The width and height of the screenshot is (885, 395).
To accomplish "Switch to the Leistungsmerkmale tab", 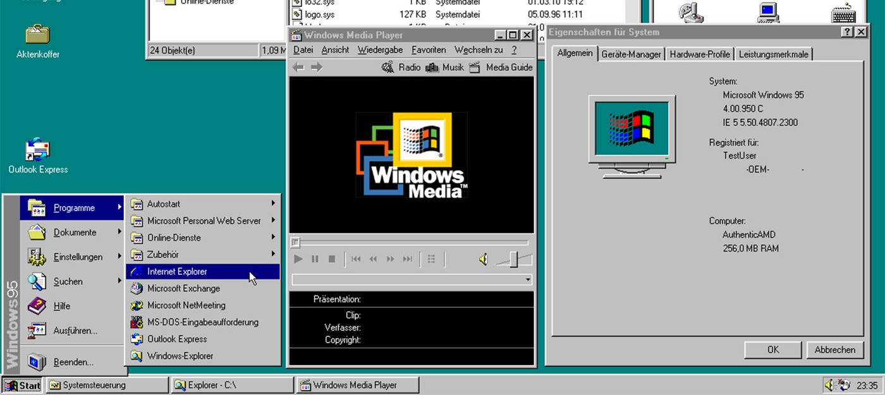I will click(773, 54).
